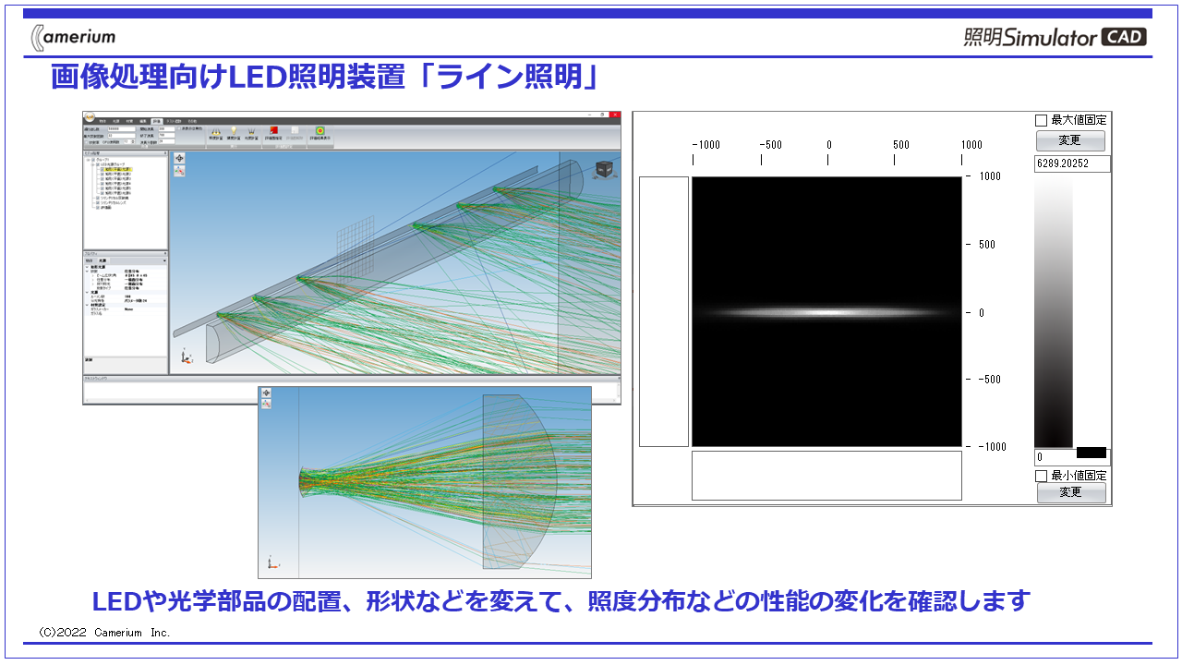
Task: Click the view cube in the 3D viewport
Action: [604, 169]
